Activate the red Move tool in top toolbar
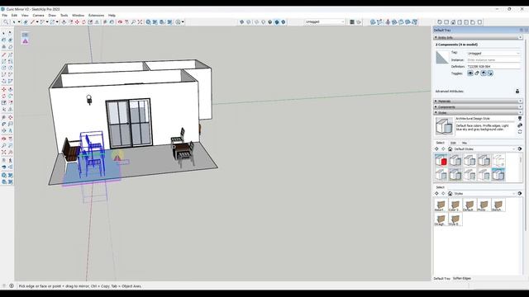Screen dimensions: 529x297 [77, 22]
